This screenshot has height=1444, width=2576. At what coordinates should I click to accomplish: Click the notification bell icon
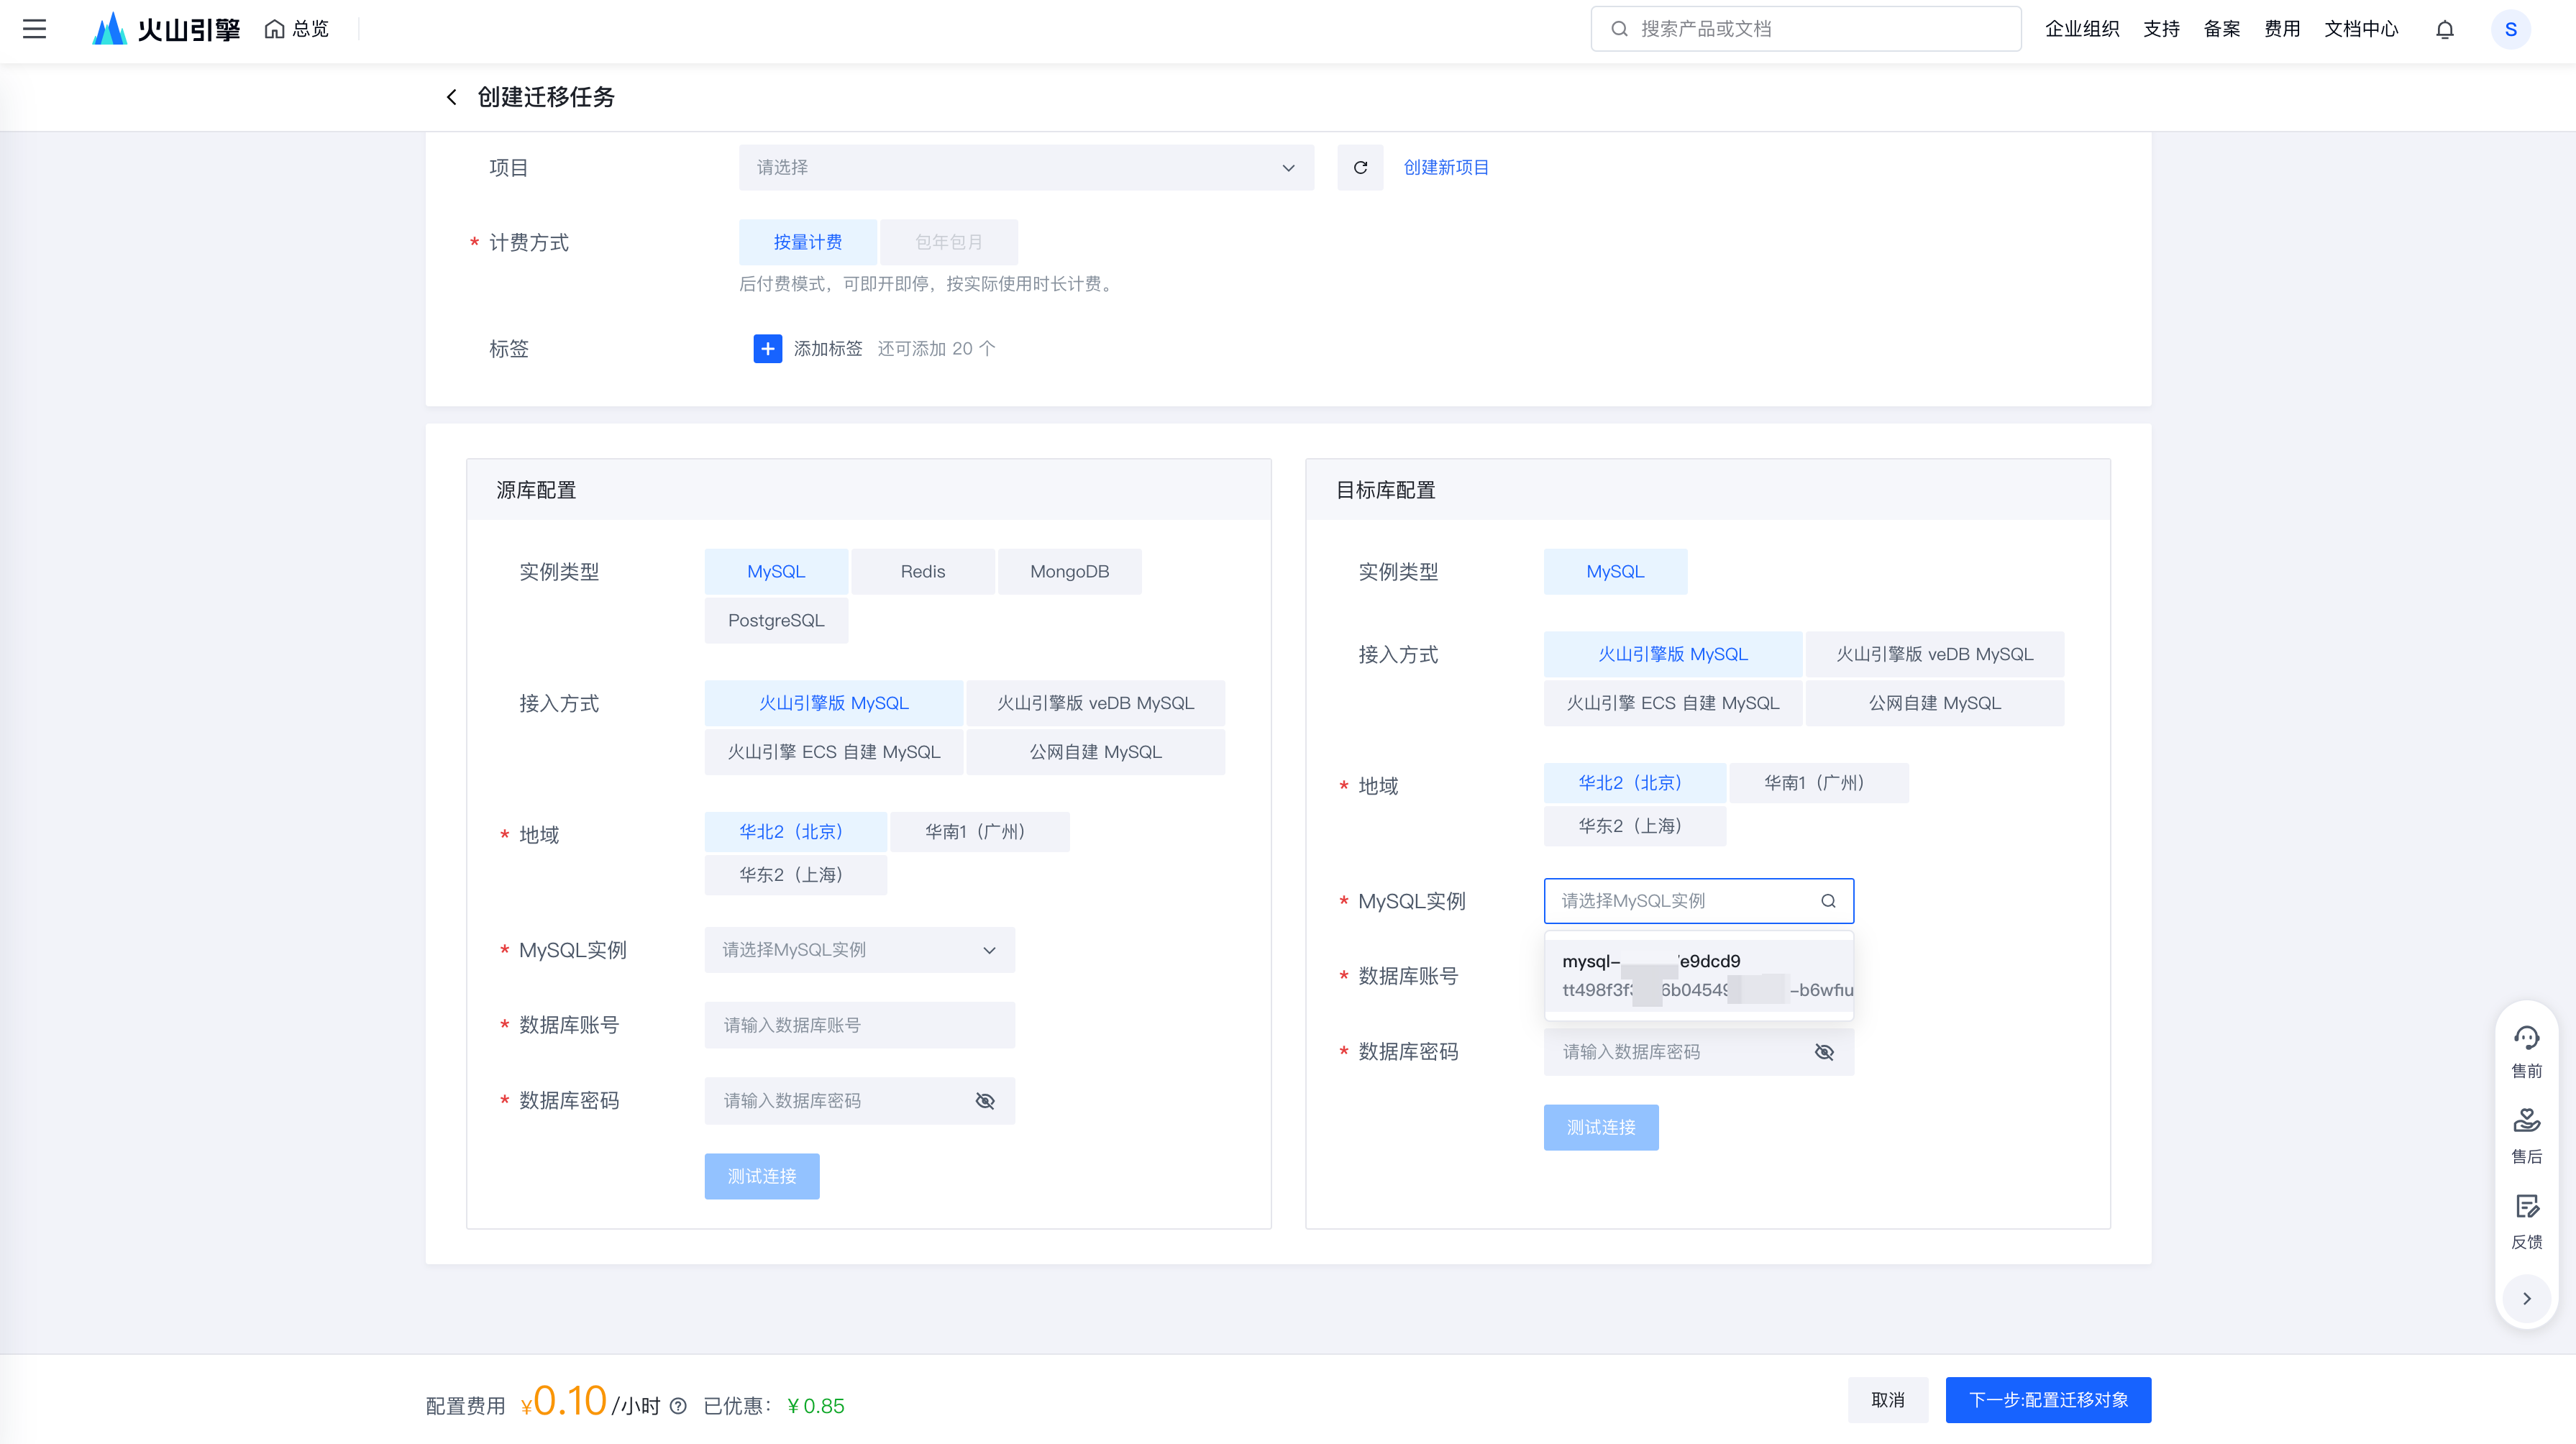coord(2444,29)
